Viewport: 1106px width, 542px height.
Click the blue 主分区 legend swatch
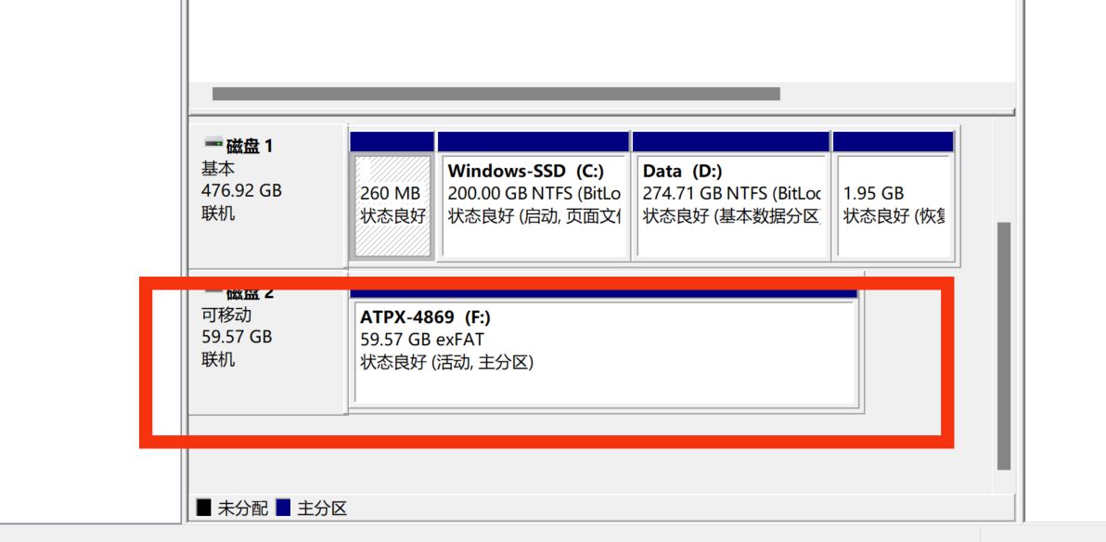(x=284, y=509)
